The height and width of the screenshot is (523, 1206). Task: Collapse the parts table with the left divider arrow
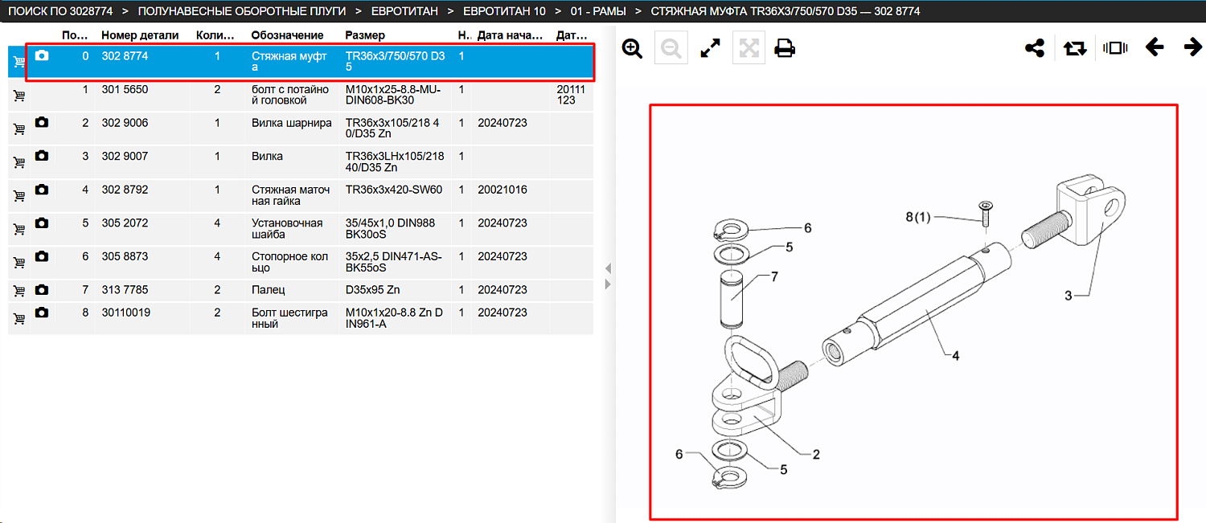[608, 268]
